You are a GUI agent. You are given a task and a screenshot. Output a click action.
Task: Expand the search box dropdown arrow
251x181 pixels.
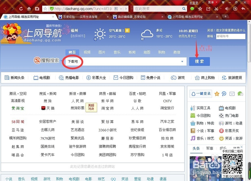click(x=182, y=61)
